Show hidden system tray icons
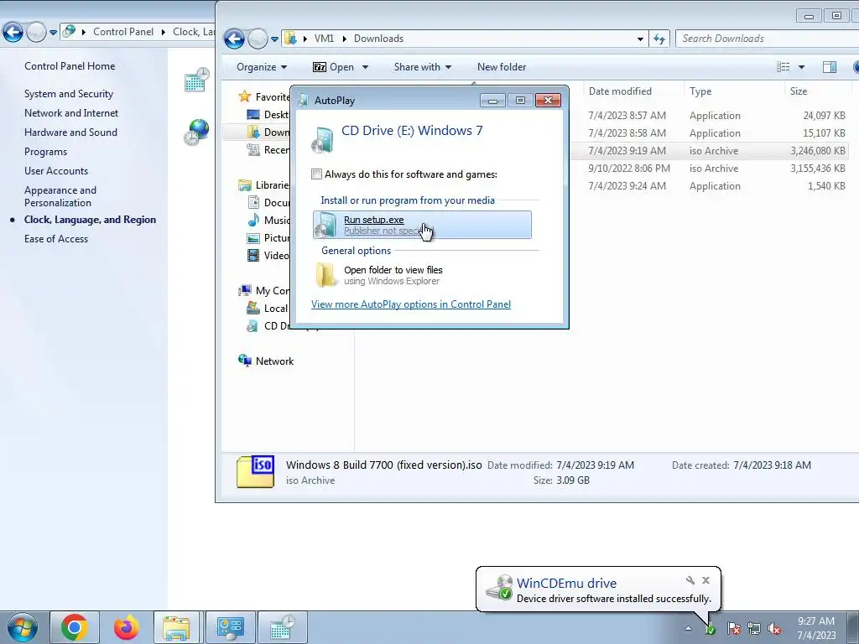The width and height of the screenshot is (859, 644). tap(688, 629)
